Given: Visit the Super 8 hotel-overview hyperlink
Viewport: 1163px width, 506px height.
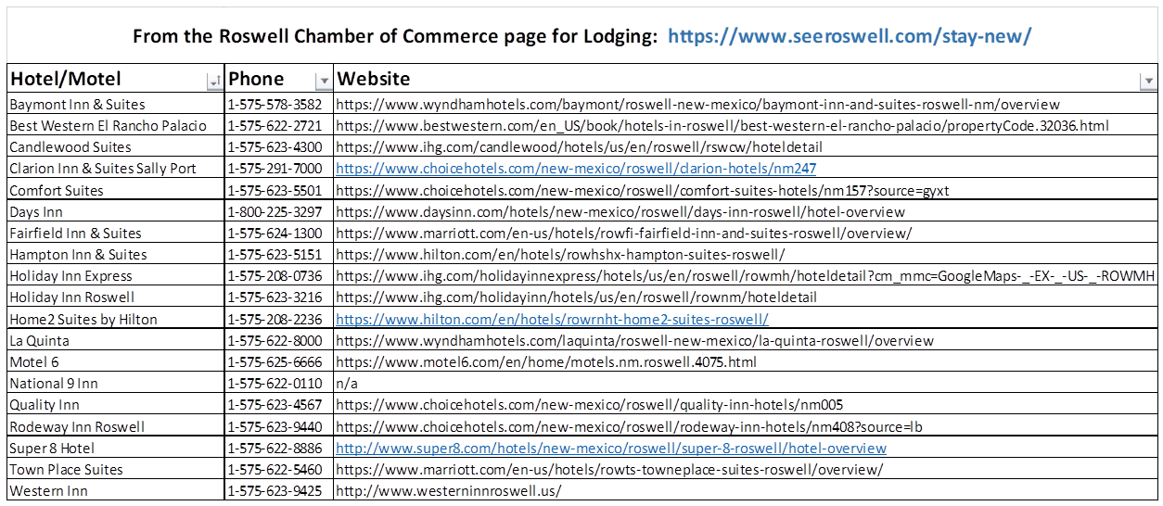Looking at the screenshot, I should 610,449.
